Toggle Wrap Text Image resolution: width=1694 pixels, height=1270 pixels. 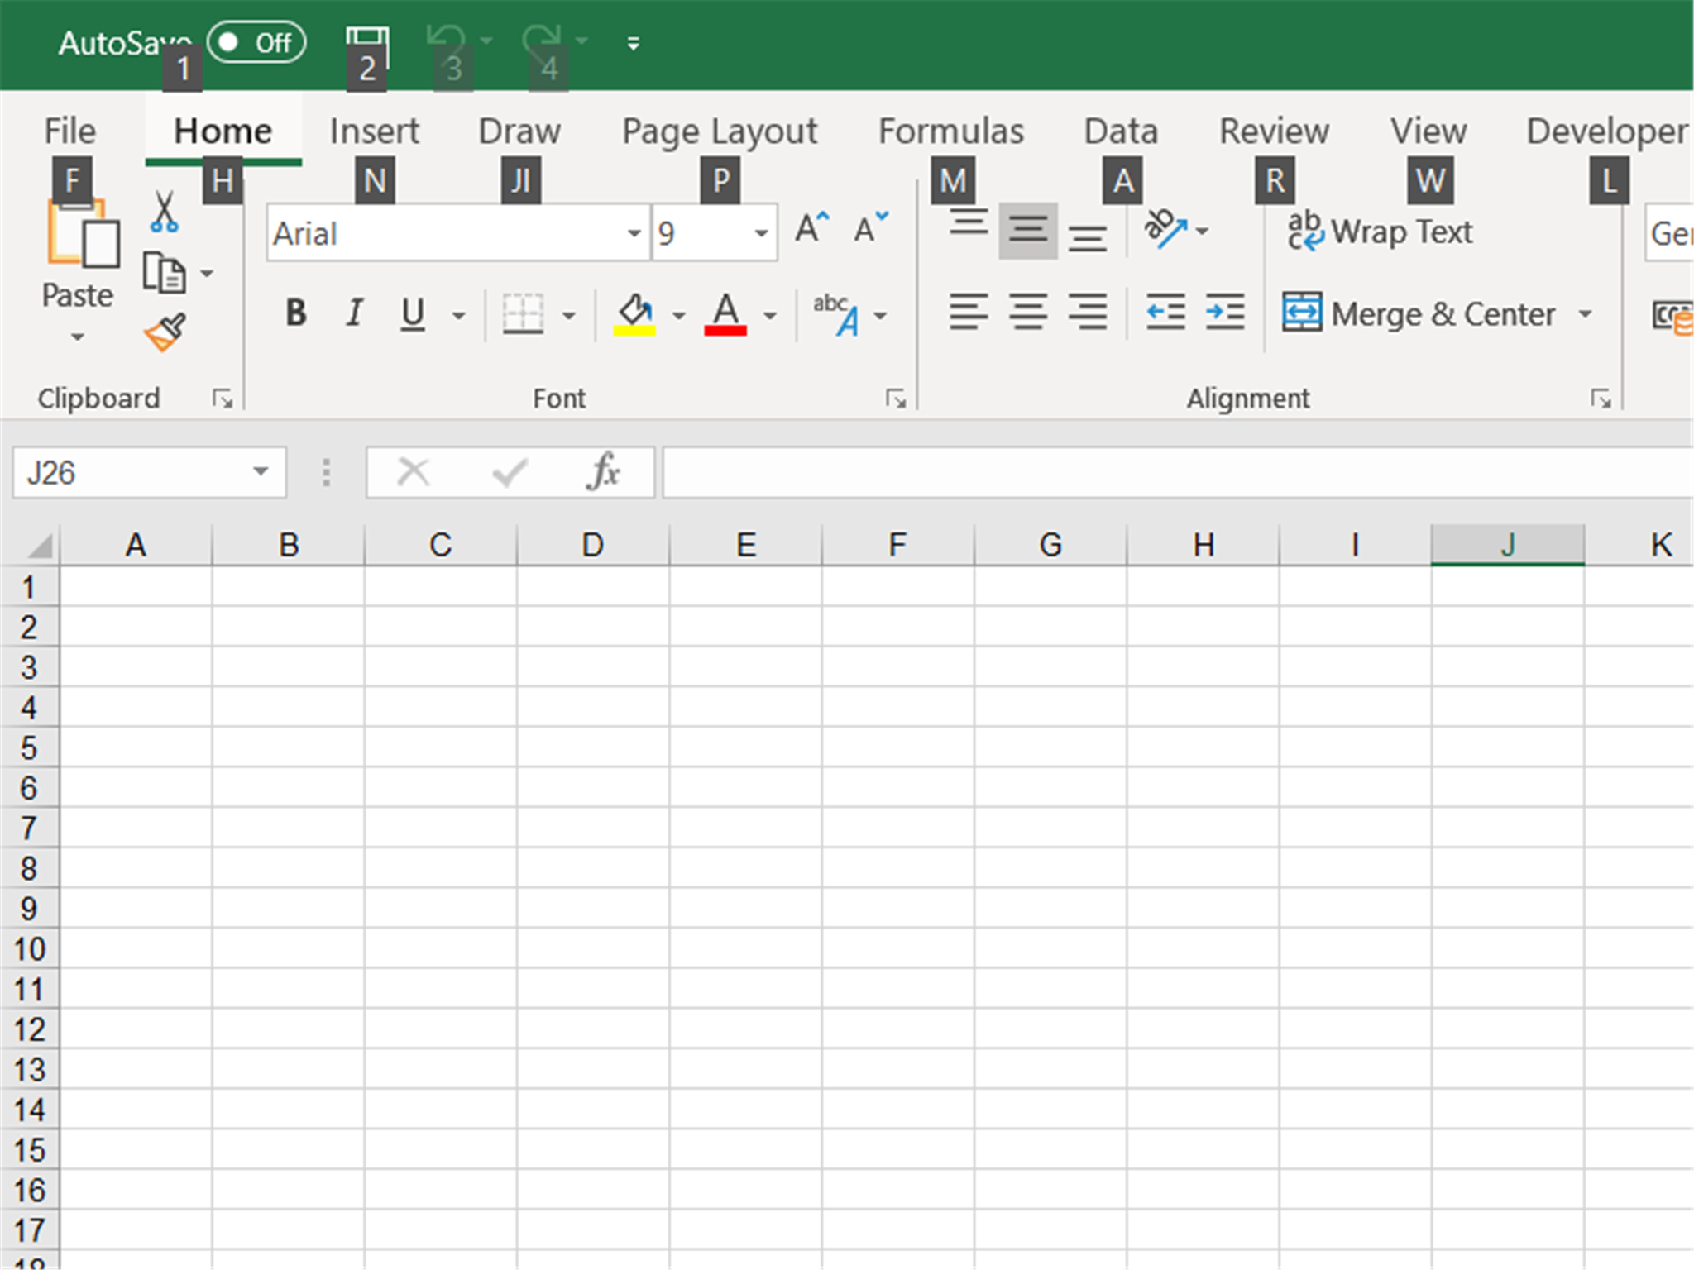coord(1380,232)
